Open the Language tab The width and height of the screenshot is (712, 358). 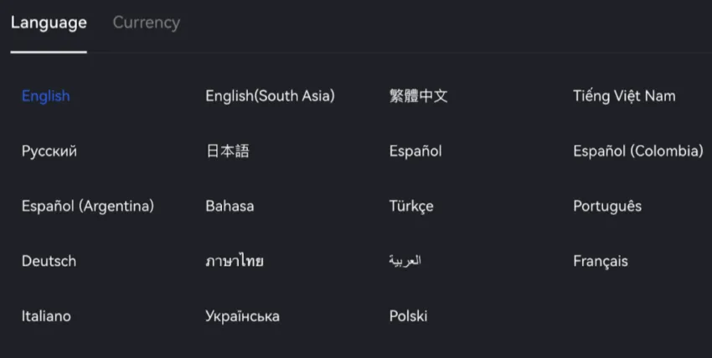(49, 23)
